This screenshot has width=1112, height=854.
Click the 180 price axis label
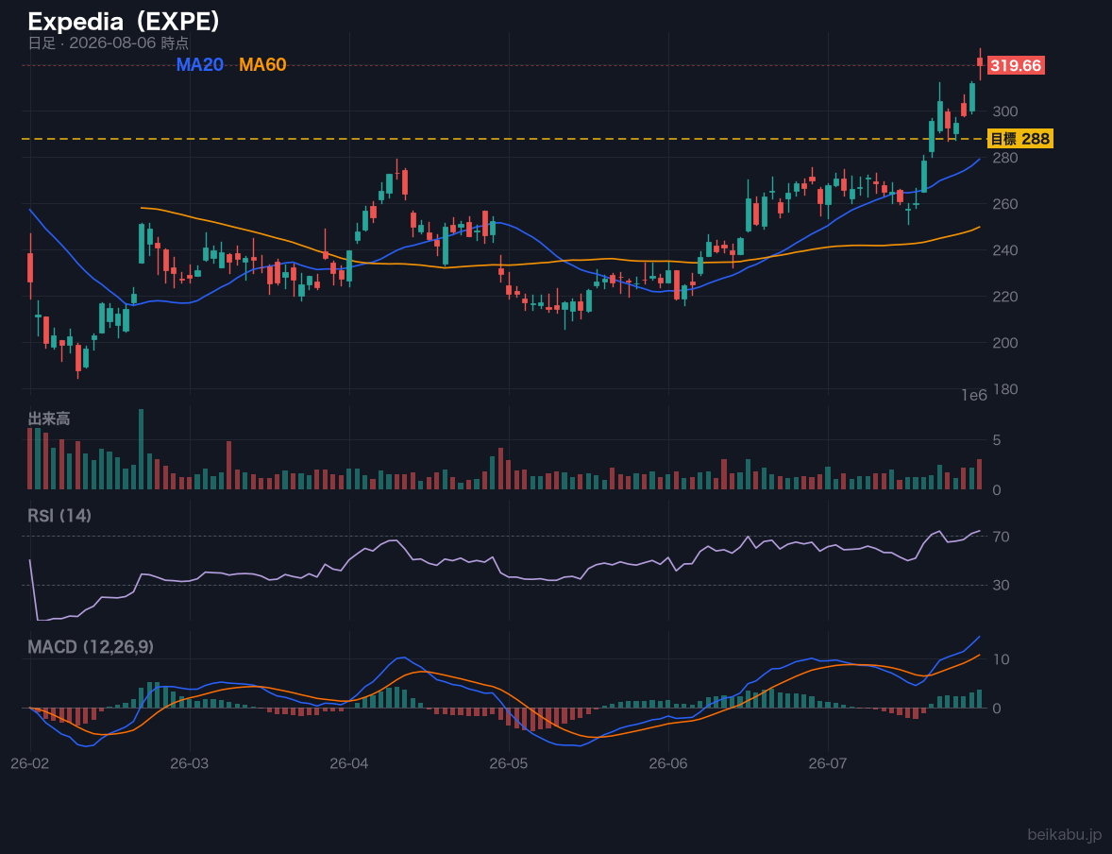[x=1005, y=389]
